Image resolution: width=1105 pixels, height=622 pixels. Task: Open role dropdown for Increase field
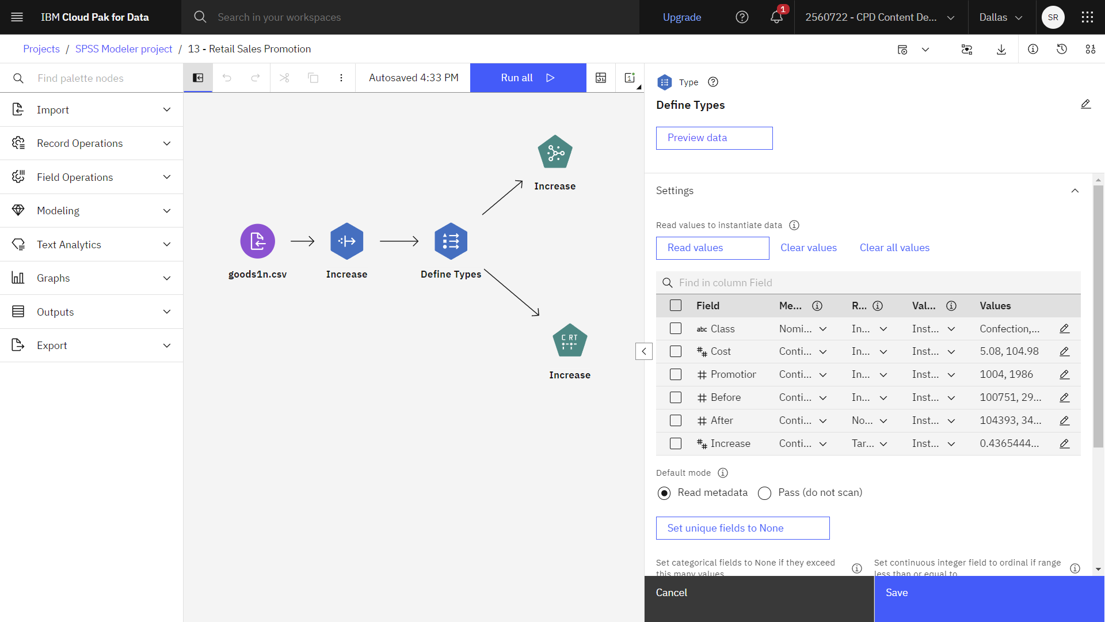tap(870, 443)
